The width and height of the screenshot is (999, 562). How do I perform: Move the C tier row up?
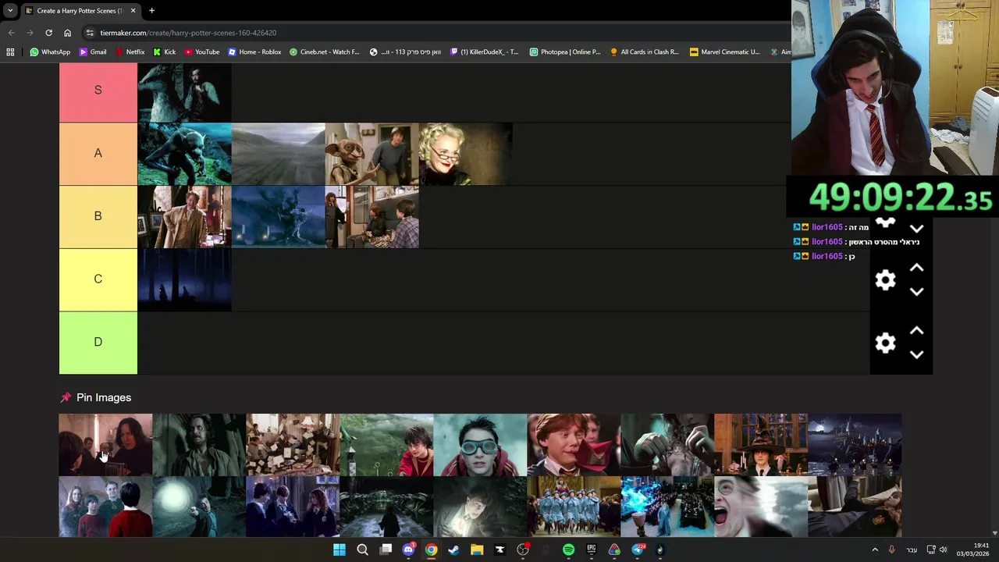917,268
